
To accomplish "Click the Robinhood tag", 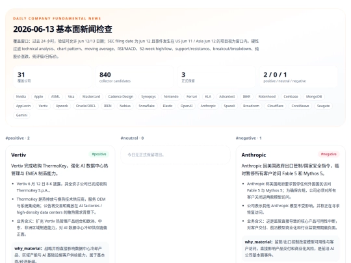I will click(267, 97).
